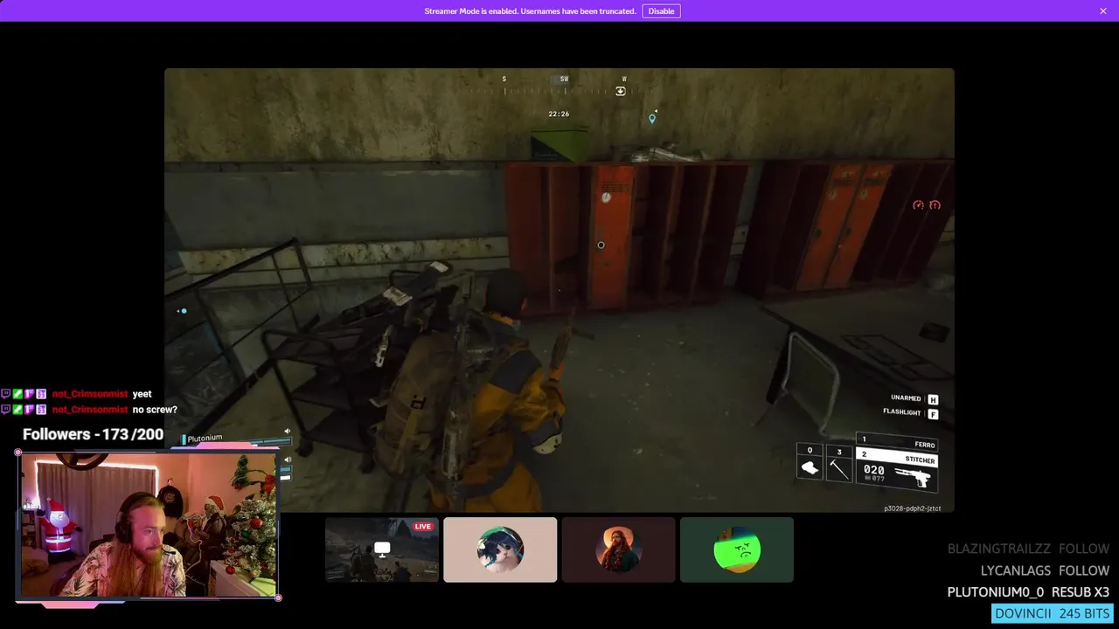
Task: Click the FLASHLIGHT label in the game HUD
Action: click(902, 412)
